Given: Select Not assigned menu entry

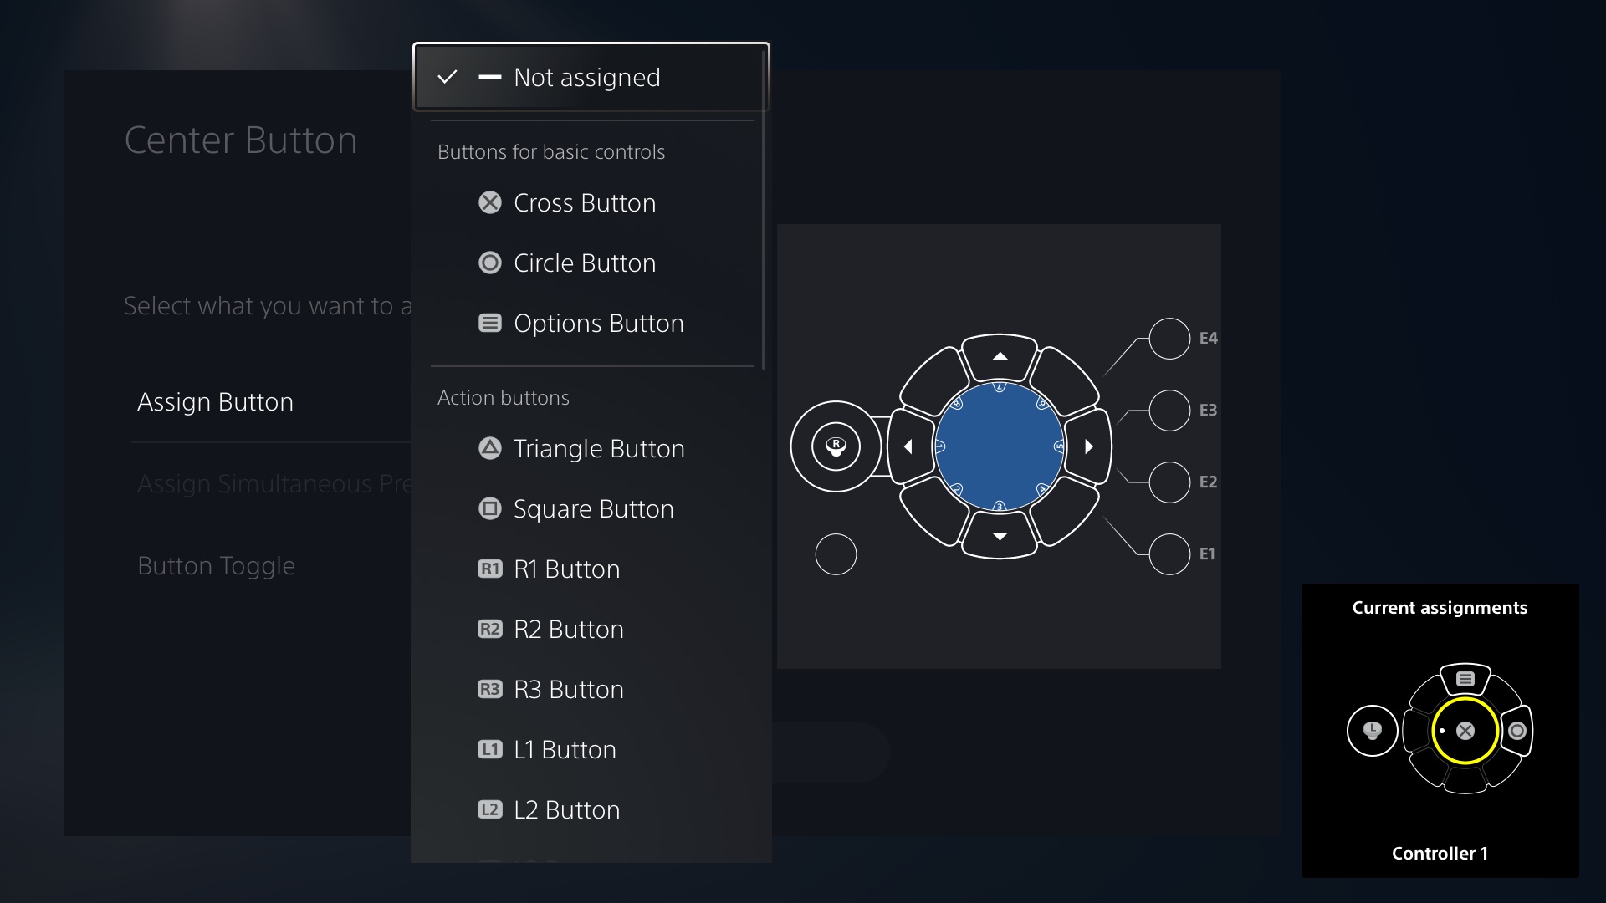Looking at the screenshot, I should coord(590,76).
